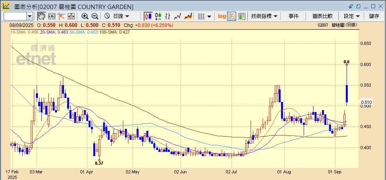
Task: Toggle log scale
Action: (222, 16)
